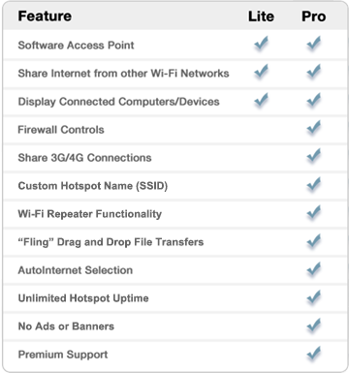Click the Firewall Controls feature label
The width and height of the screenshot is (349, 373).
61,130
